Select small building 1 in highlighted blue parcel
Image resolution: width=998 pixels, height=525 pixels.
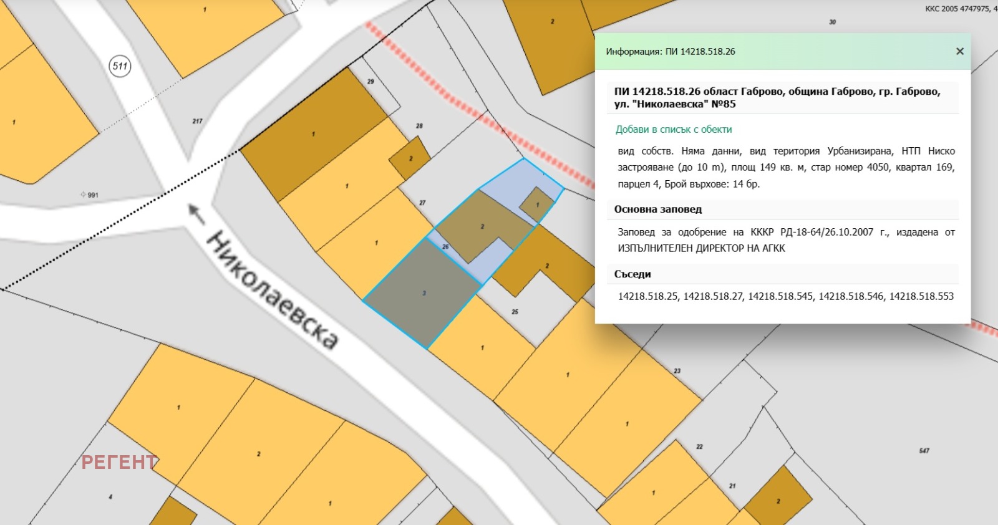537,204
